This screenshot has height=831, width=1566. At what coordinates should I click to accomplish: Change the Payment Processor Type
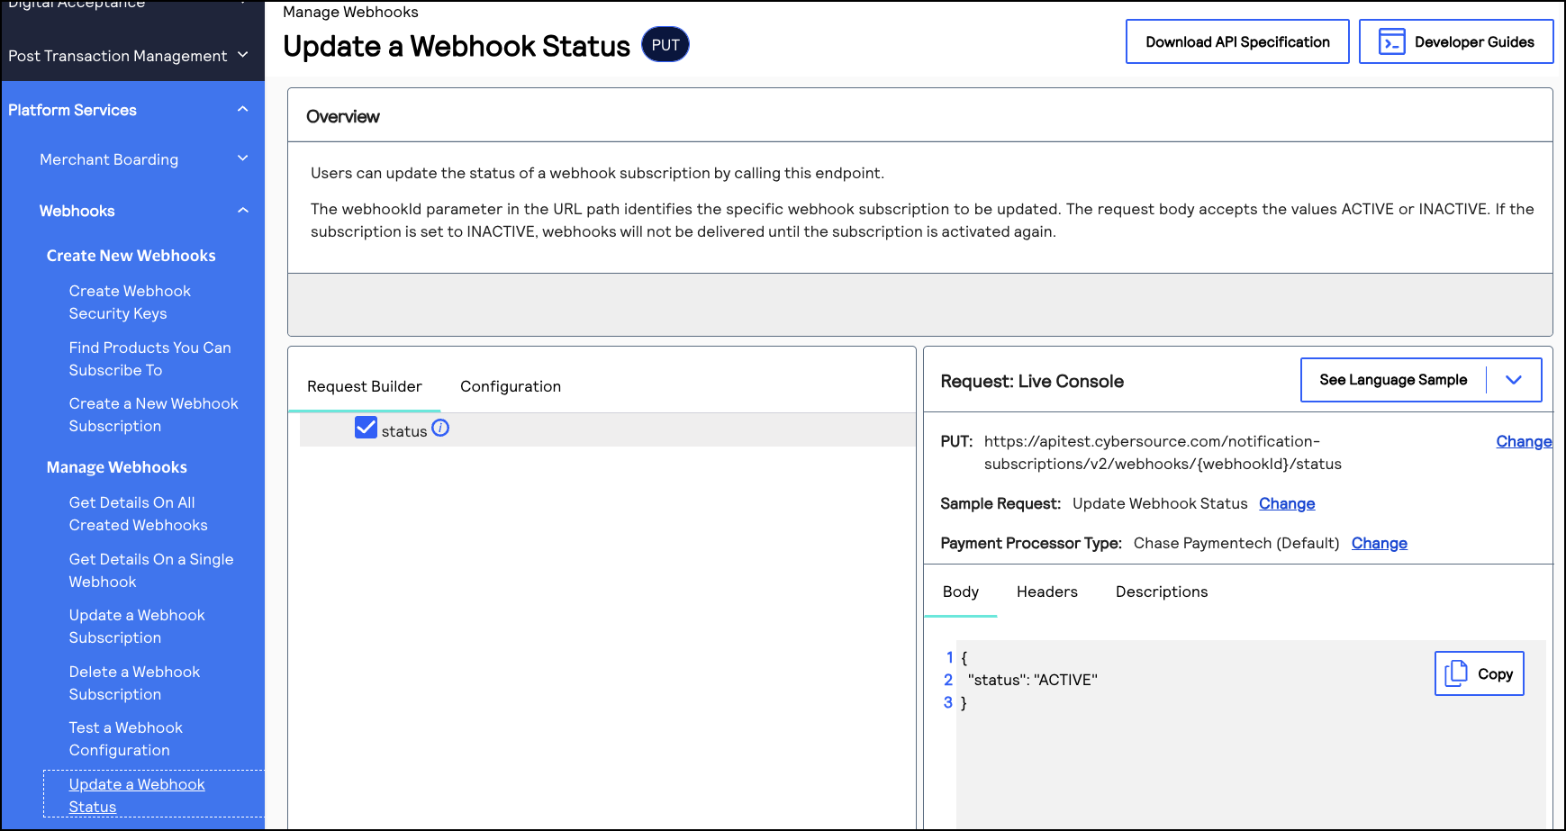[x=1379, y=543]
